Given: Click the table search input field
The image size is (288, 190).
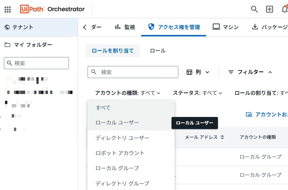Looking at the screenshot, I should pyautogui.click(x=132, y=72).
